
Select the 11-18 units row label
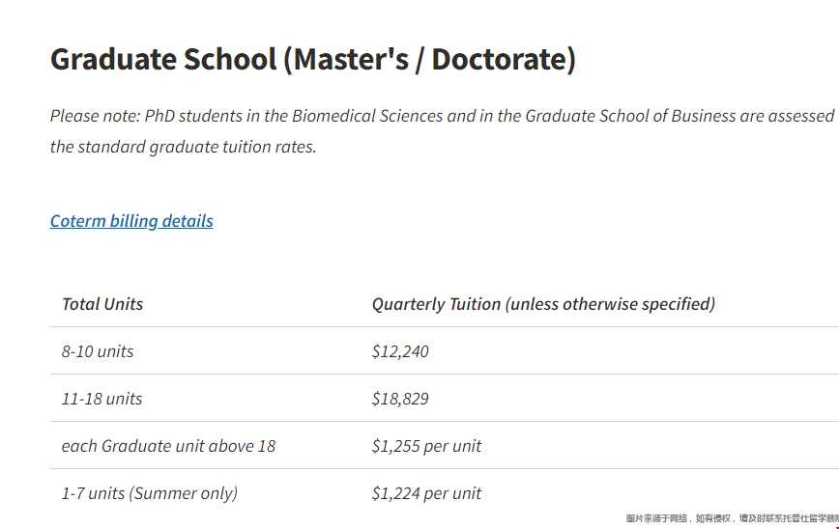click(101, 399)
